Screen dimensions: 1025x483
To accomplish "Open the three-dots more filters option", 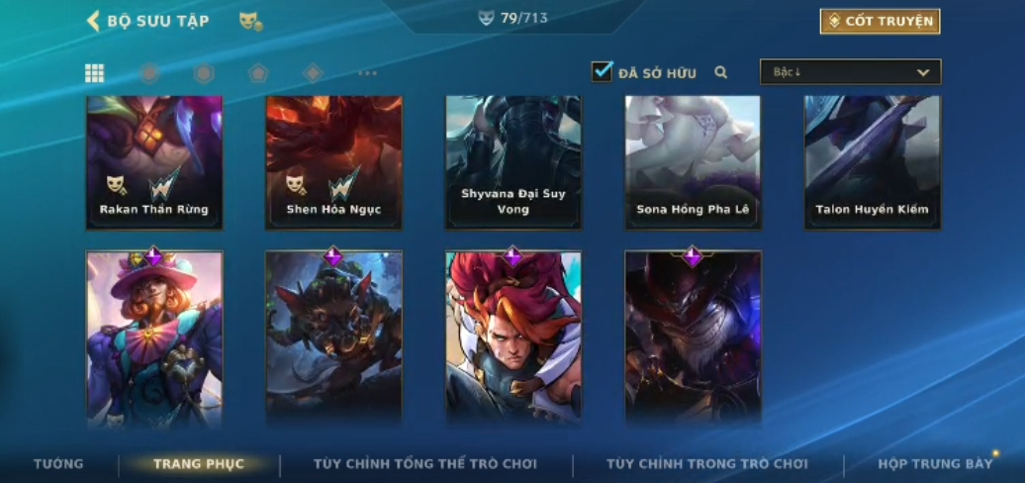I will tap(367, 73).
